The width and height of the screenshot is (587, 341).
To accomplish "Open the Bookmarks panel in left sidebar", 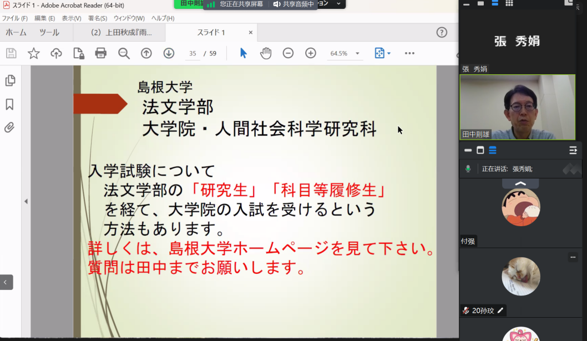I will 9,104.
